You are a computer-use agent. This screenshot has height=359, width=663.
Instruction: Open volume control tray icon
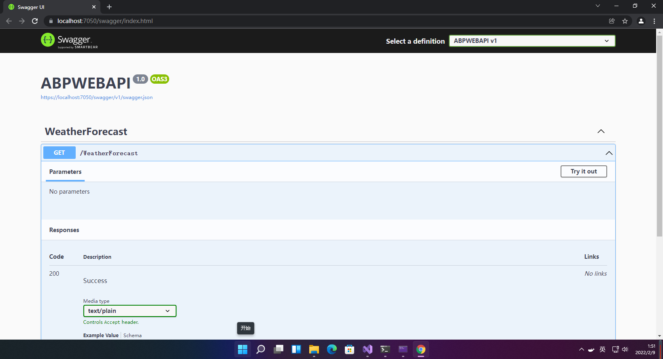(625, 349)
